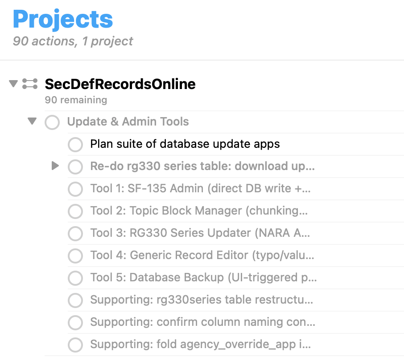Collapse the SecDefRecordsOnline project
Image resolution: width=404 pixels, height=357 pixels.
(13, 83)
